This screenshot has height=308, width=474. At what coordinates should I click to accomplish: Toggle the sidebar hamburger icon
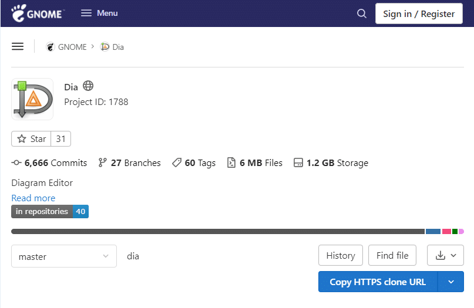tap(18, 46)
